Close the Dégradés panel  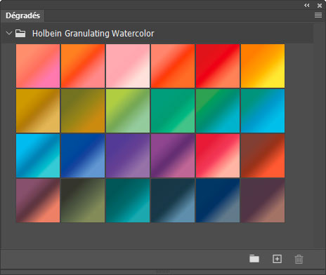tap(320, 6)
